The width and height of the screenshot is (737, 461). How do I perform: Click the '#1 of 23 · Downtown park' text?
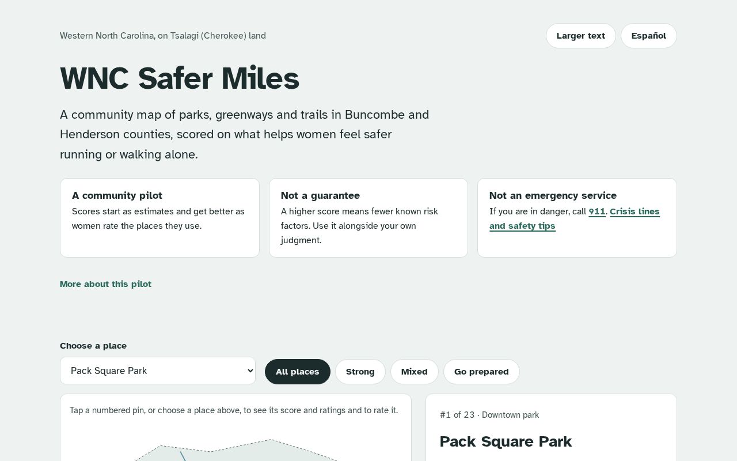pyautogui.click(x=489, y=415)
